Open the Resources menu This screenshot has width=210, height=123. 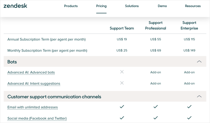click(193, 6)
